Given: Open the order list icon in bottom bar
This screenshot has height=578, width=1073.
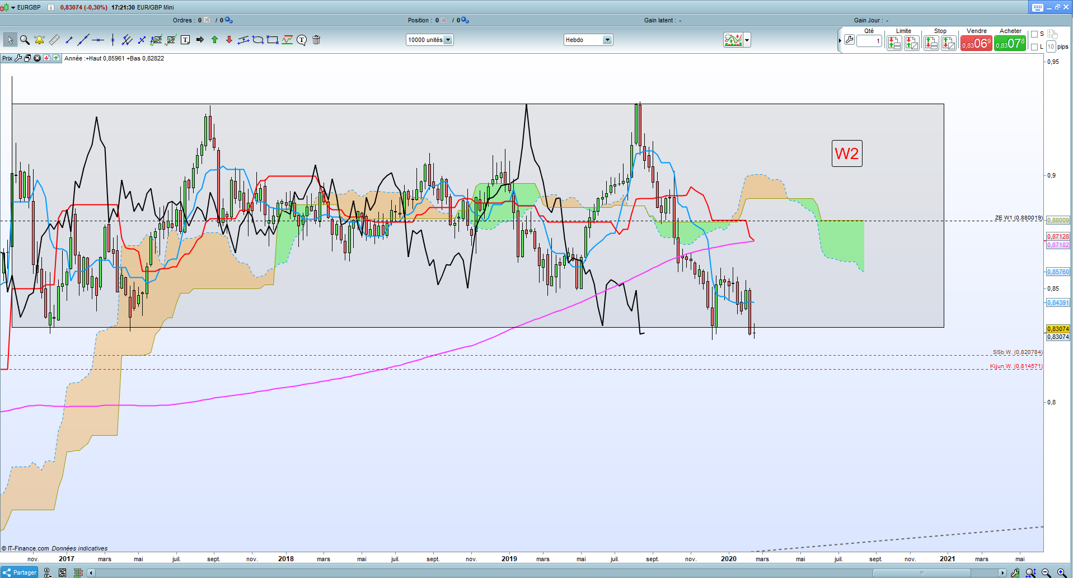Looking at the screenshot, I should point(62,572).
